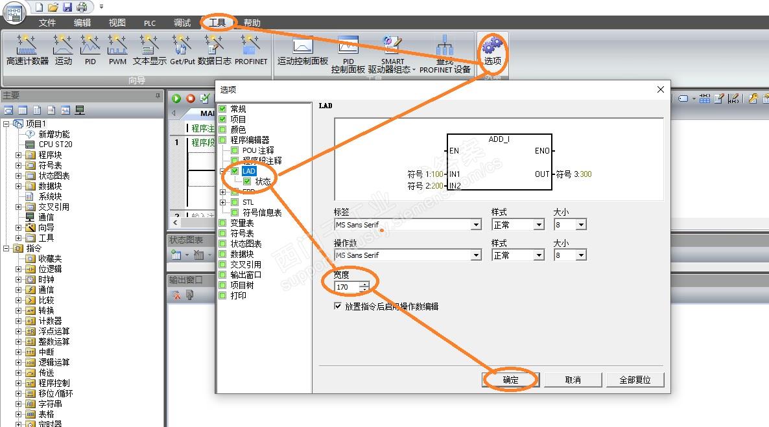This screenshot has height=427, width=769.
Task: Launch the PID wizard icon
Action: 90,50
